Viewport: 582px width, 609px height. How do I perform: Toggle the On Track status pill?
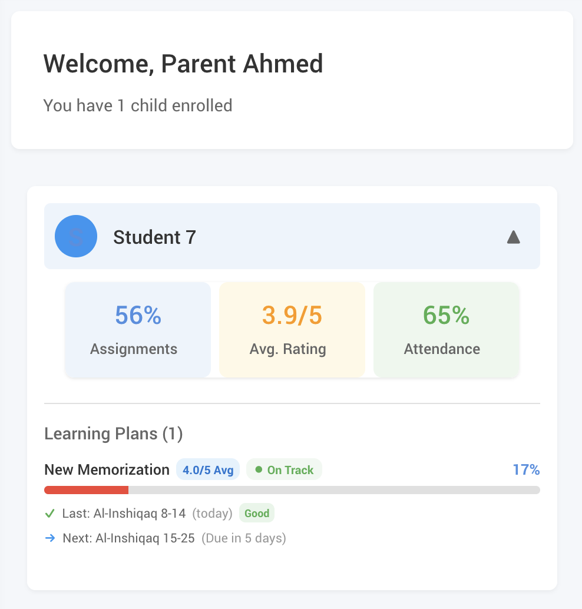284,469
